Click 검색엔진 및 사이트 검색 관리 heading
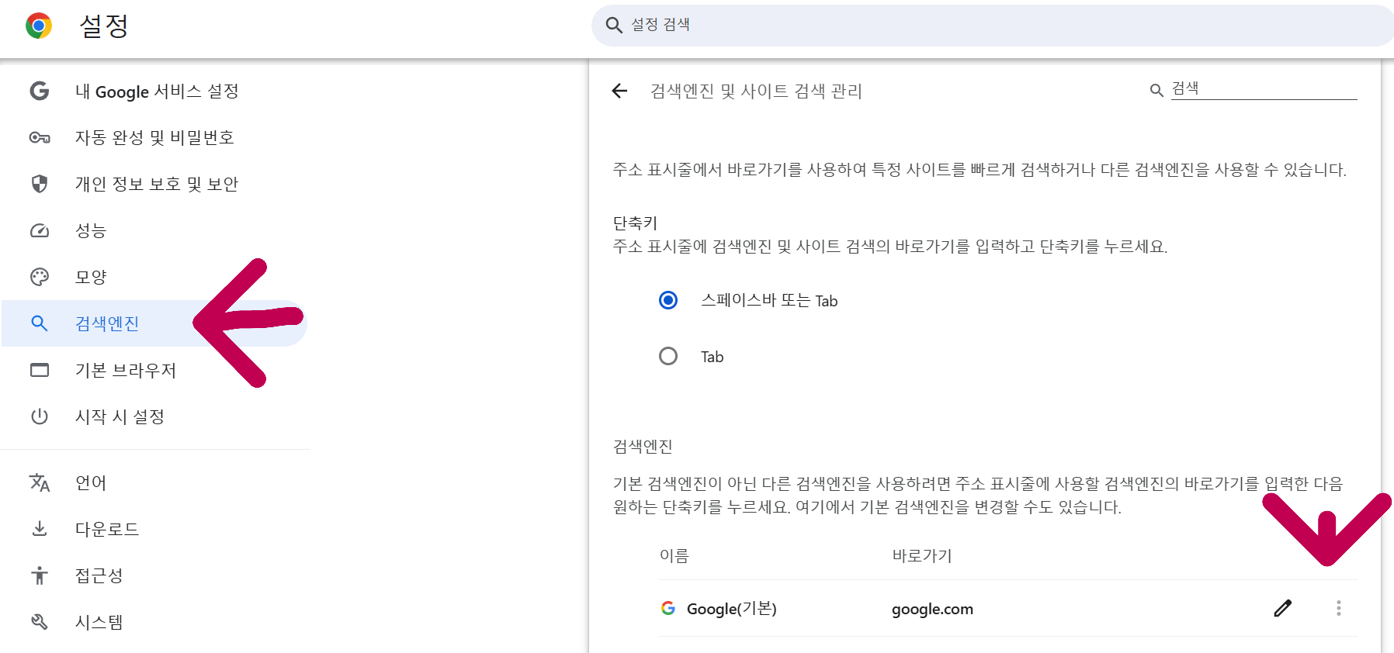1394x653 pixels. [757, 91]
